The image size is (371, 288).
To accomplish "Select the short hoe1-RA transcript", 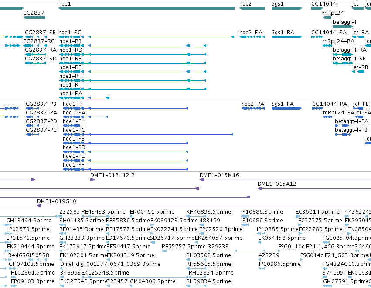I will click(85, 98).
